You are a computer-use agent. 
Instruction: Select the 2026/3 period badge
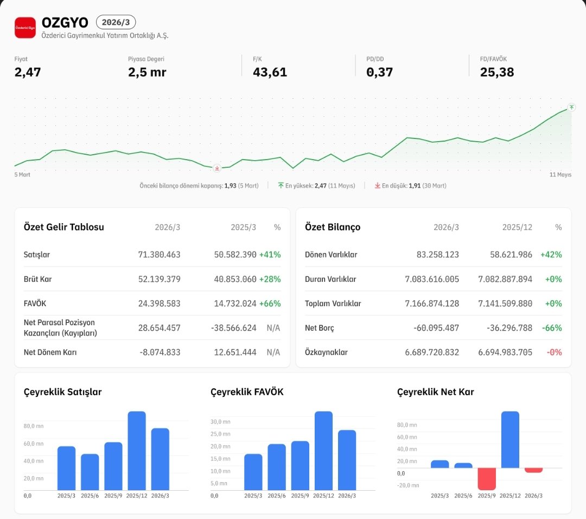116,22
